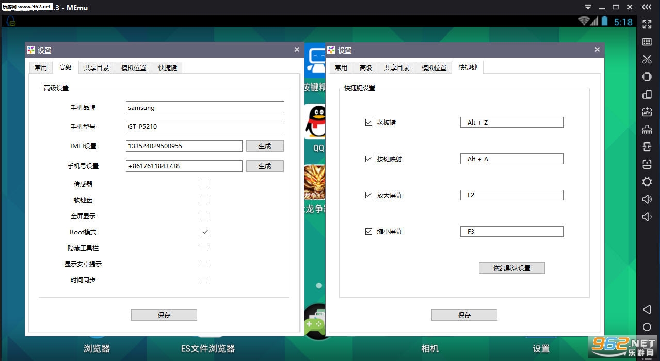Enable the 隐藏工具栏 checkbox
Screen dimensions: 660x361
205,248
